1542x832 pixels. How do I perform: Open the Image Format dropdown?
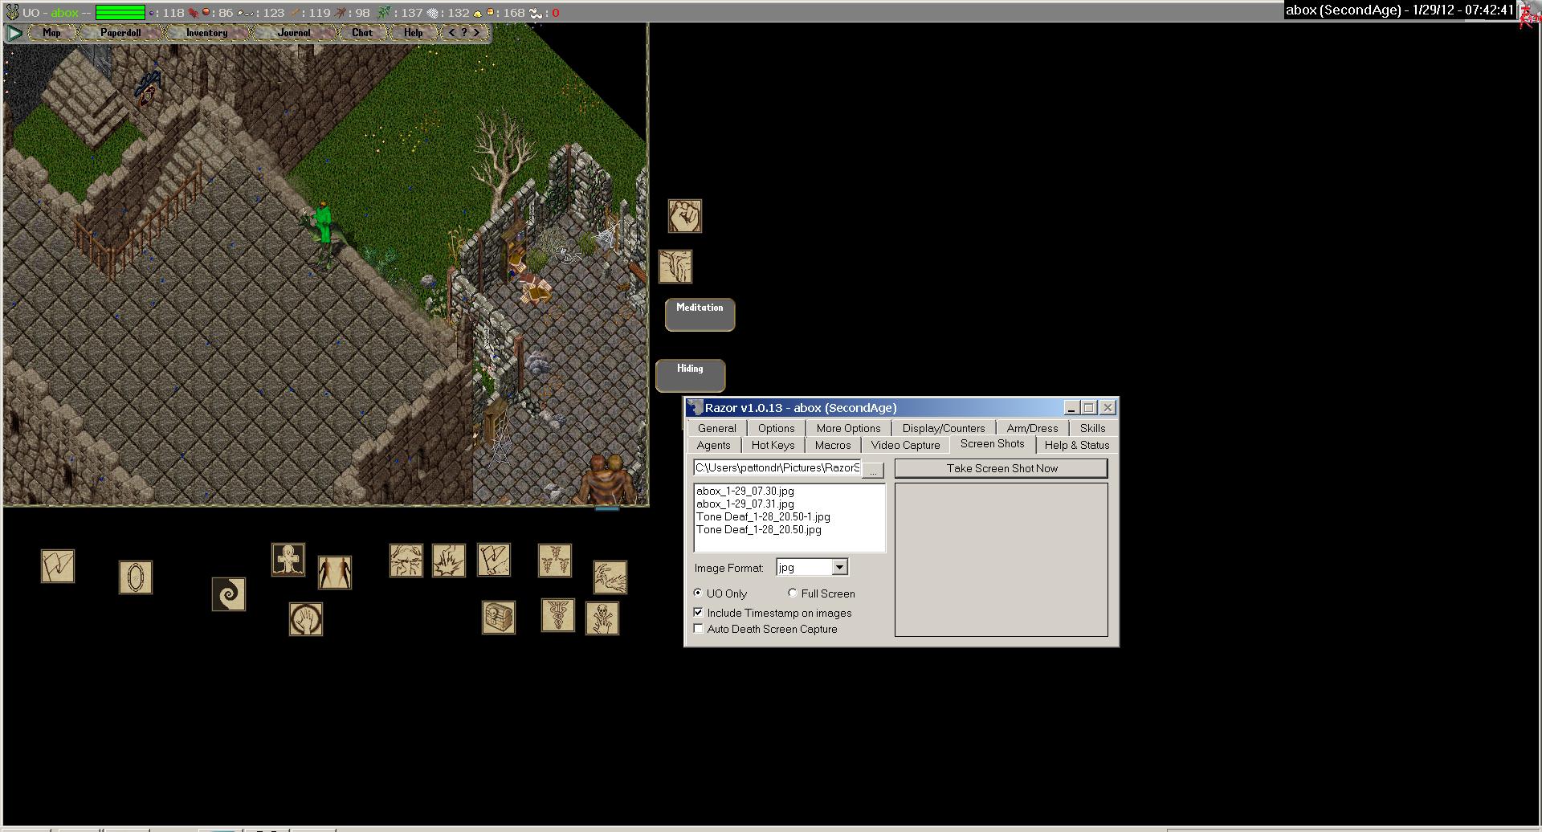pyautogui.click(x=839, y=568)
